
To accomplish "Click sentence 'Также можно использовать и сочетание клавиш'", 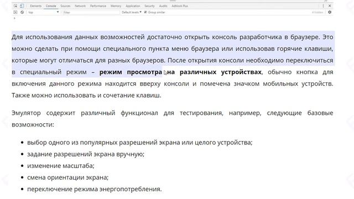I will pyautogui.click(x=86, y=95).
